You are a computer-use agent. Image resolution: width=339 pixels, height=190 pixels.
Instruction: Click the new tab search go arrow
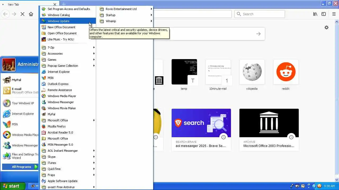[258, 34]
